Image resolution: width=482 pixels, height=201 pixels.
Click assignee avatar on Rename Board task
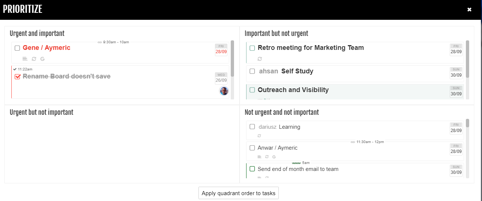[224, 91]
